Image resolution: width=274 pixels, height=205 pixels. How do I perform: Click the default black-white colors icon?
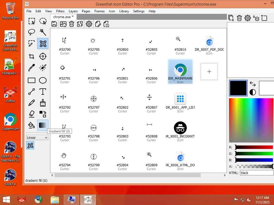(253, 92)
